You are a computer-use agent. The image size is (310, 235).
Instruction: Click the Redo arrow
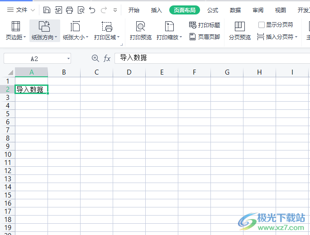[104, 10]
